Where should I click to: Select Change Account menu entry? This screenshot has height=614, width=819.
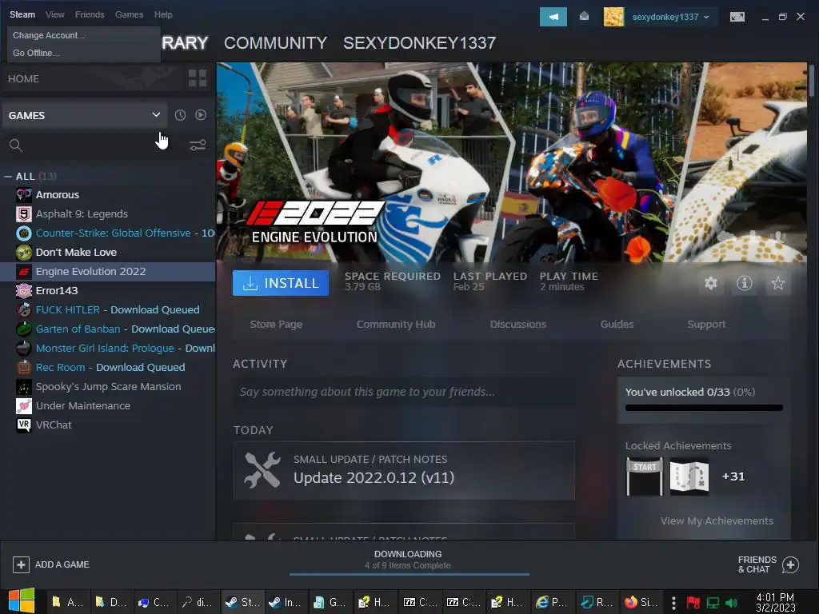click(x=49, y=35)
